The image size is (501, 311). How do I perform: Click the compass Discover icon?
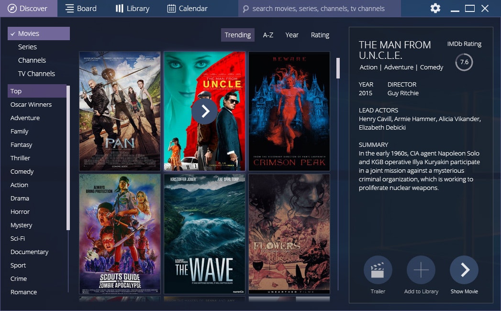[12, 8]
